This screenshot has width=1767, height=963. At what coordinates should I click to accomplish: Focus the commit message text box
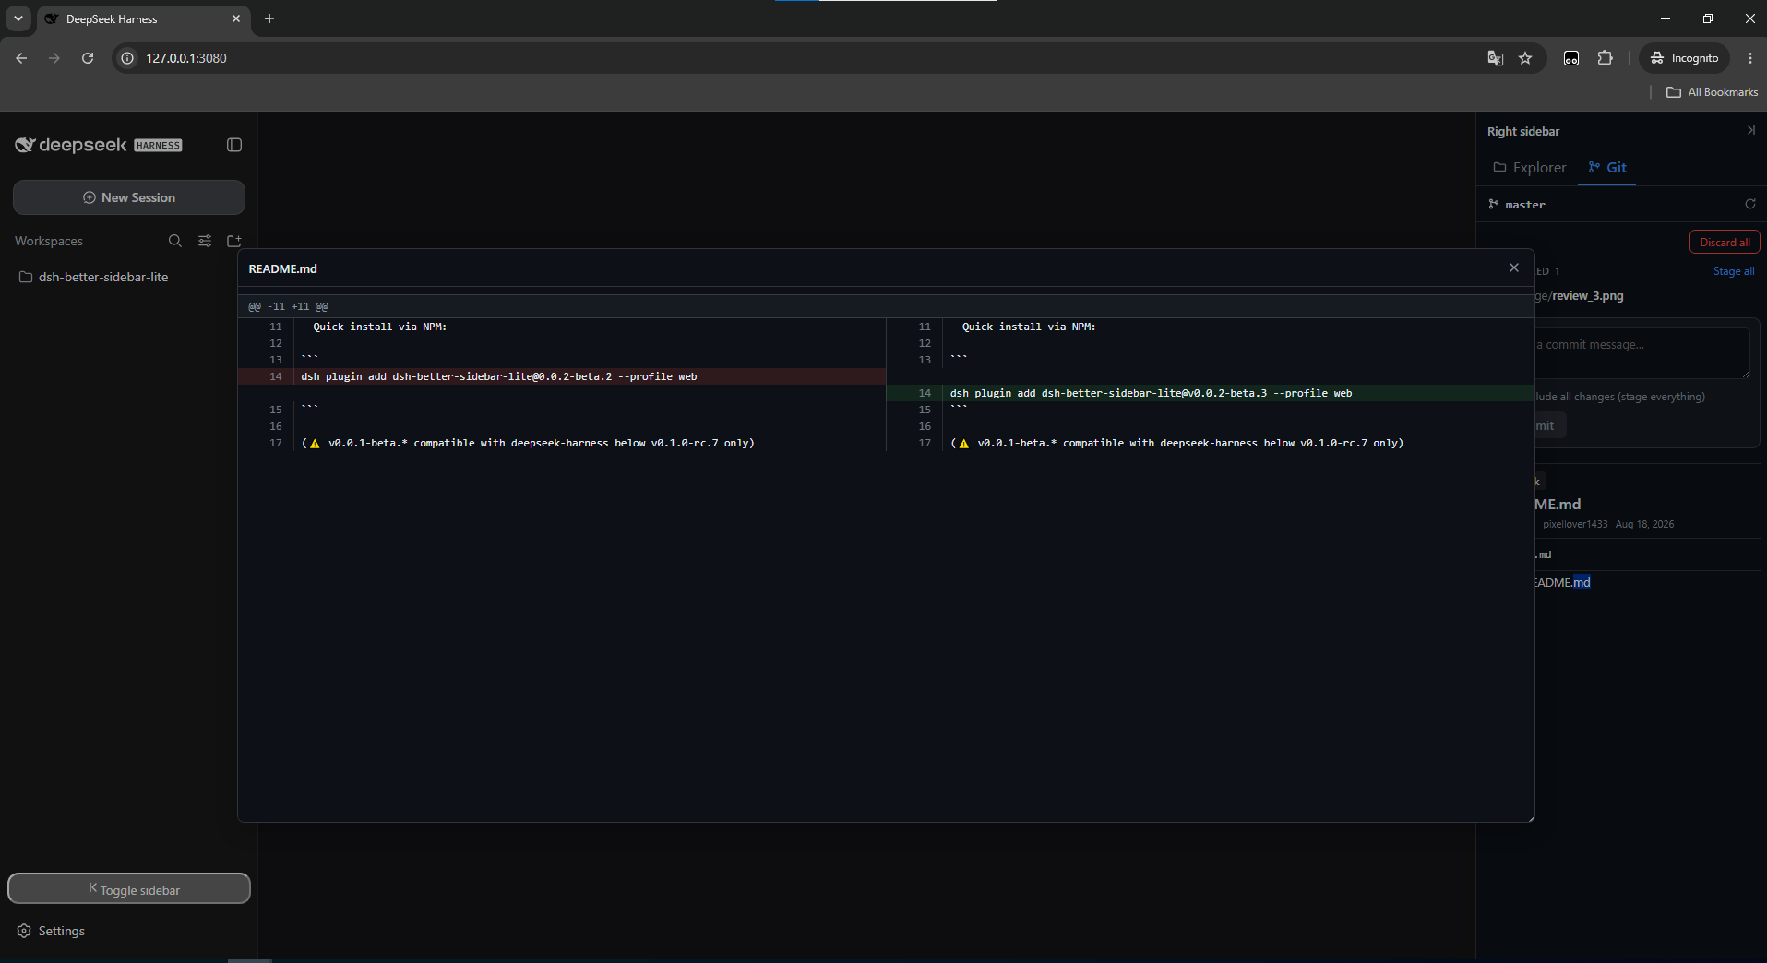point(1642,353)
